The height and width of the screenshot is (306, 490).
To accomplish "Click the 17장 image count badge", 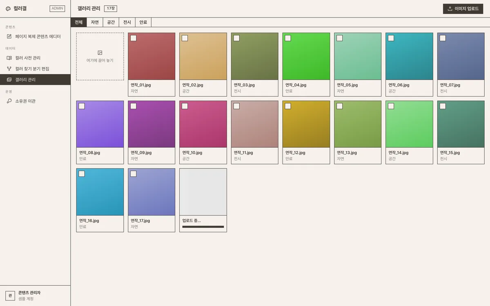I will pyautogui.click(x=111, y=9).
